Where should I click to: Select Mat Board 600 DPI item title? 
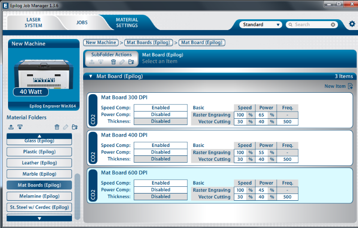click(124, 172)
